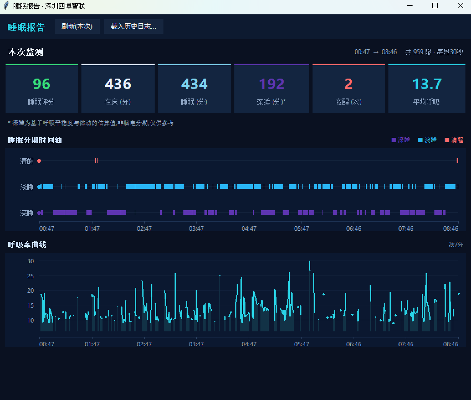The width and height of the screenshot is (471, 400).
Task: Click the purple 深睡 legend swatch
Action: point(394,140)
